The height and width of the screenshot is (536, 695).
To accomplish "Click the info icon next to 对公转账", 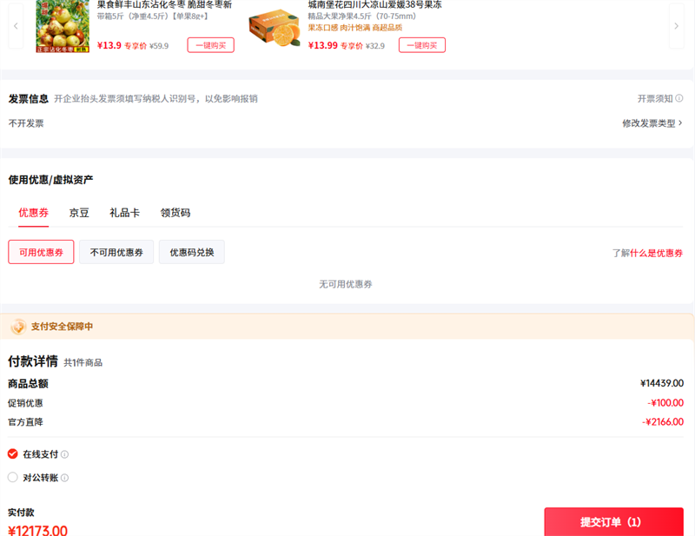I will click(65, 478).
